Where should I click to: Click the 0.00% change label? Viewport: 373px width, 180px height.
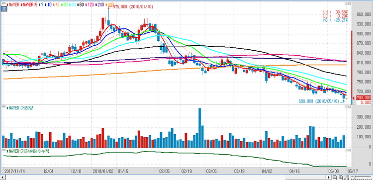tap(366, 102)
